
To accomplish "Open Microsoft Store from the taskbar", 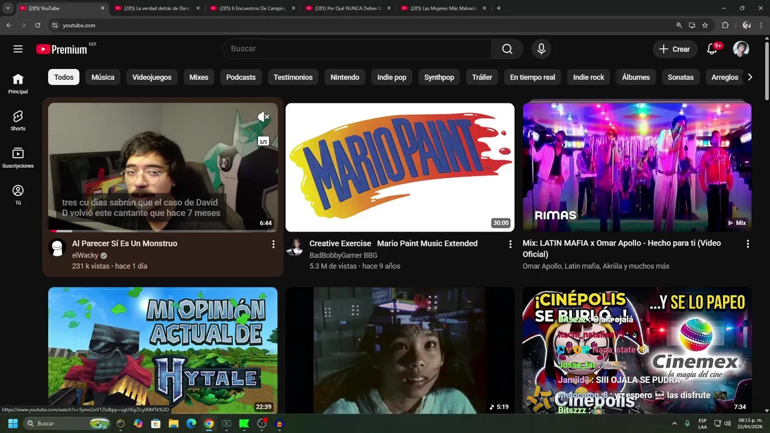I will [x=156, y=423].
